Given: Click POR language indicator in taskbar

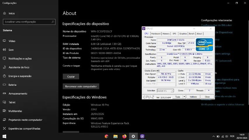Looking at the screenshot, I should point(232,136).
